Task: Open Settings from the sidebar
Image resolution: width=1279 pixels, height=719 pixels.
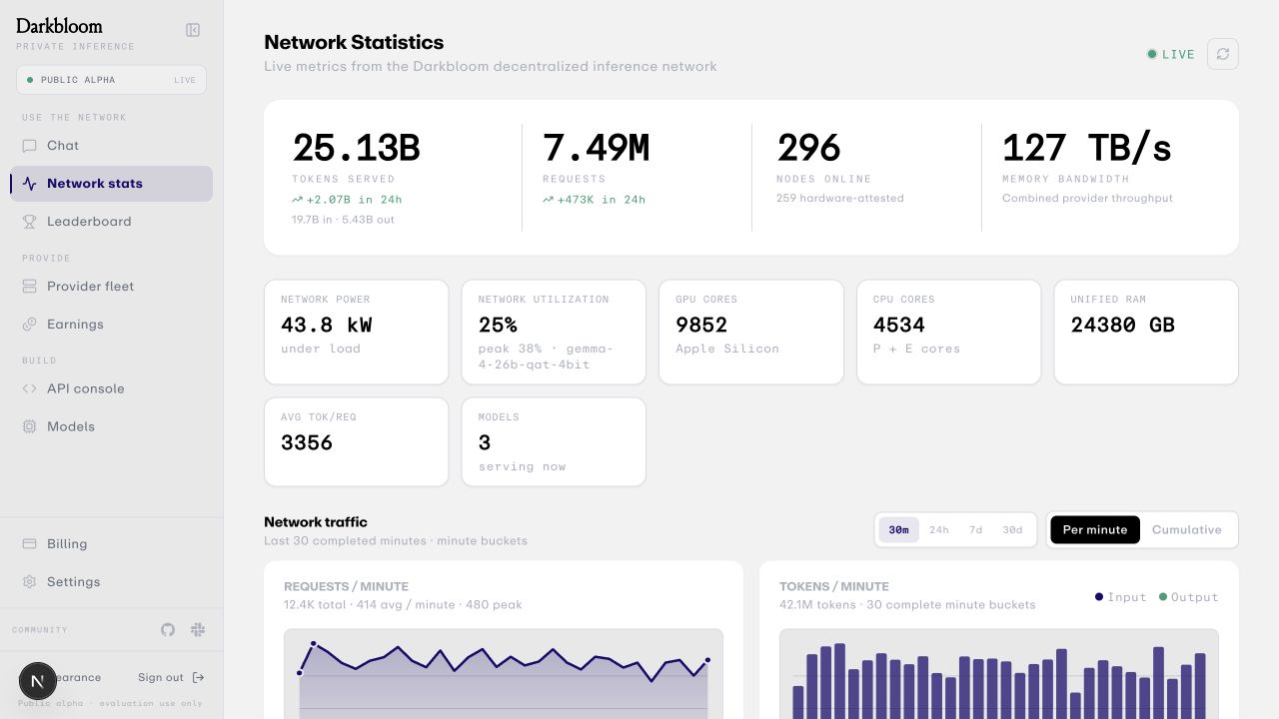Action: pos(112,582)
